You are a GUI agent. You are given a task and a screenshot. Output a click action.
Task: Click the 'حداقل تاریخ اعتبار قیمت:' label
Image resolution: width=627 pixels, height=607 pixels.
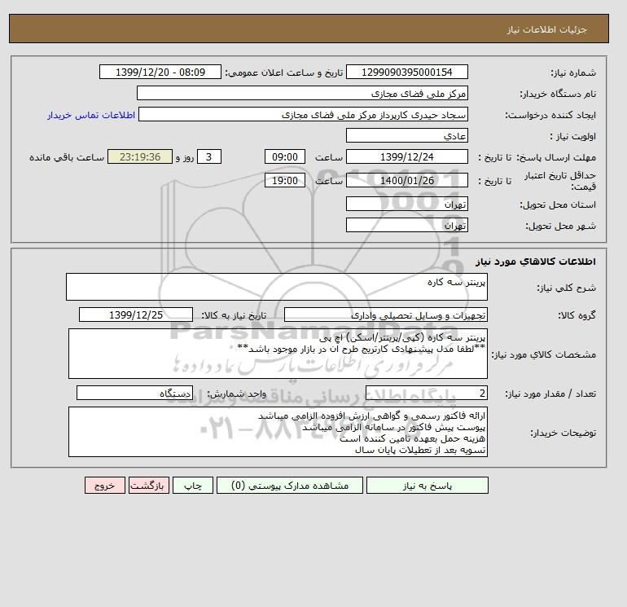point(560,181)
